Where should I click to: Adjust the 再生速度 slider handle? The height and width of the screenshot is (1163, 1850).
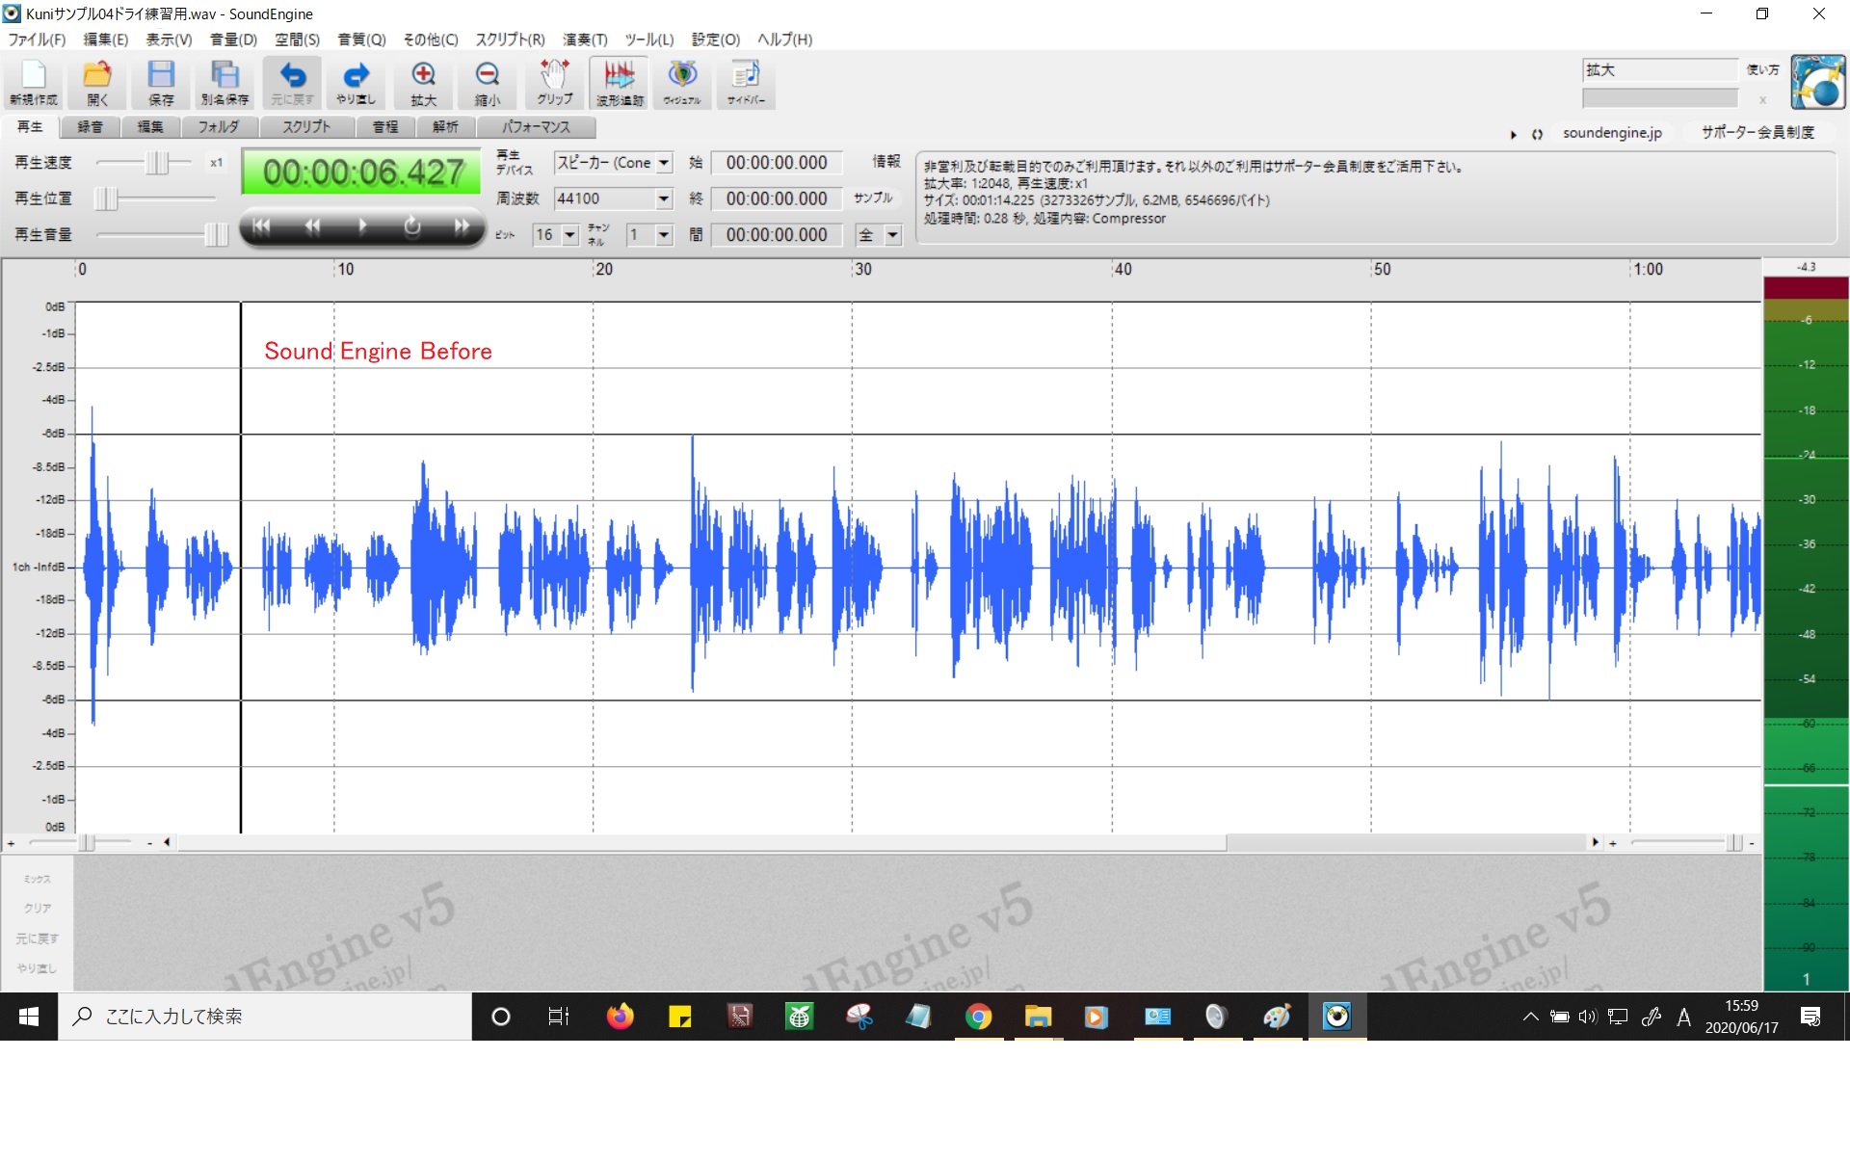click(156, 163)
